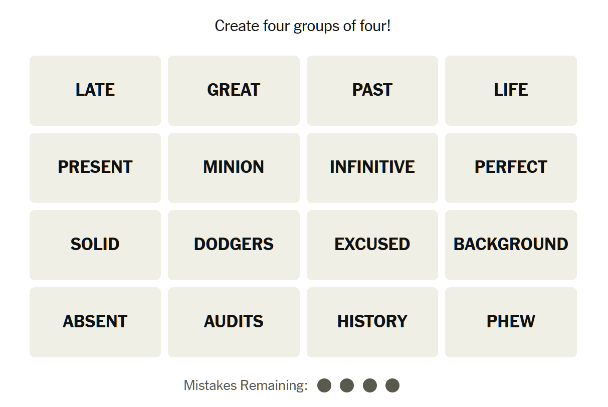Image resolution: width=608 pixels, height=407 pixels.
Task: Click the last Mistakes Remaining dot
Action: (x=392, y=385)
